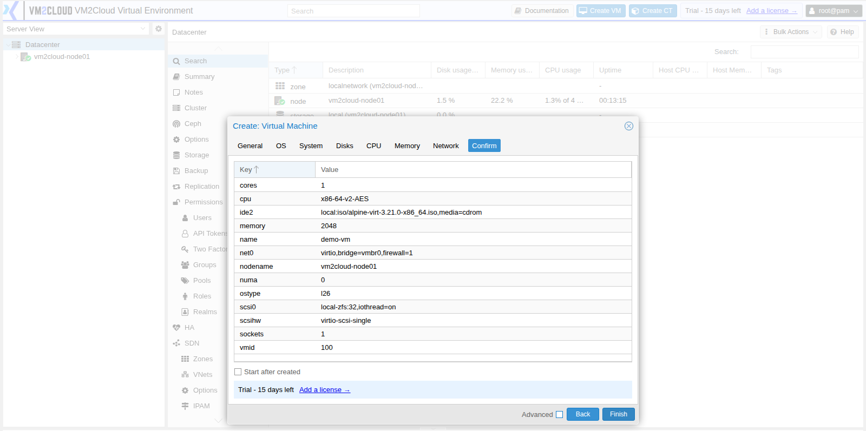Viewport: 866px width, 431px height.
Task: Open the Documentation button
Action: tap(542, 11)
